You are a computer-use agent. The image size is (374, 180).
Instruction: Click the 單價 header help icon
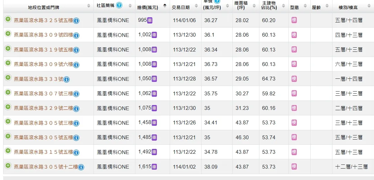(217, 1)
